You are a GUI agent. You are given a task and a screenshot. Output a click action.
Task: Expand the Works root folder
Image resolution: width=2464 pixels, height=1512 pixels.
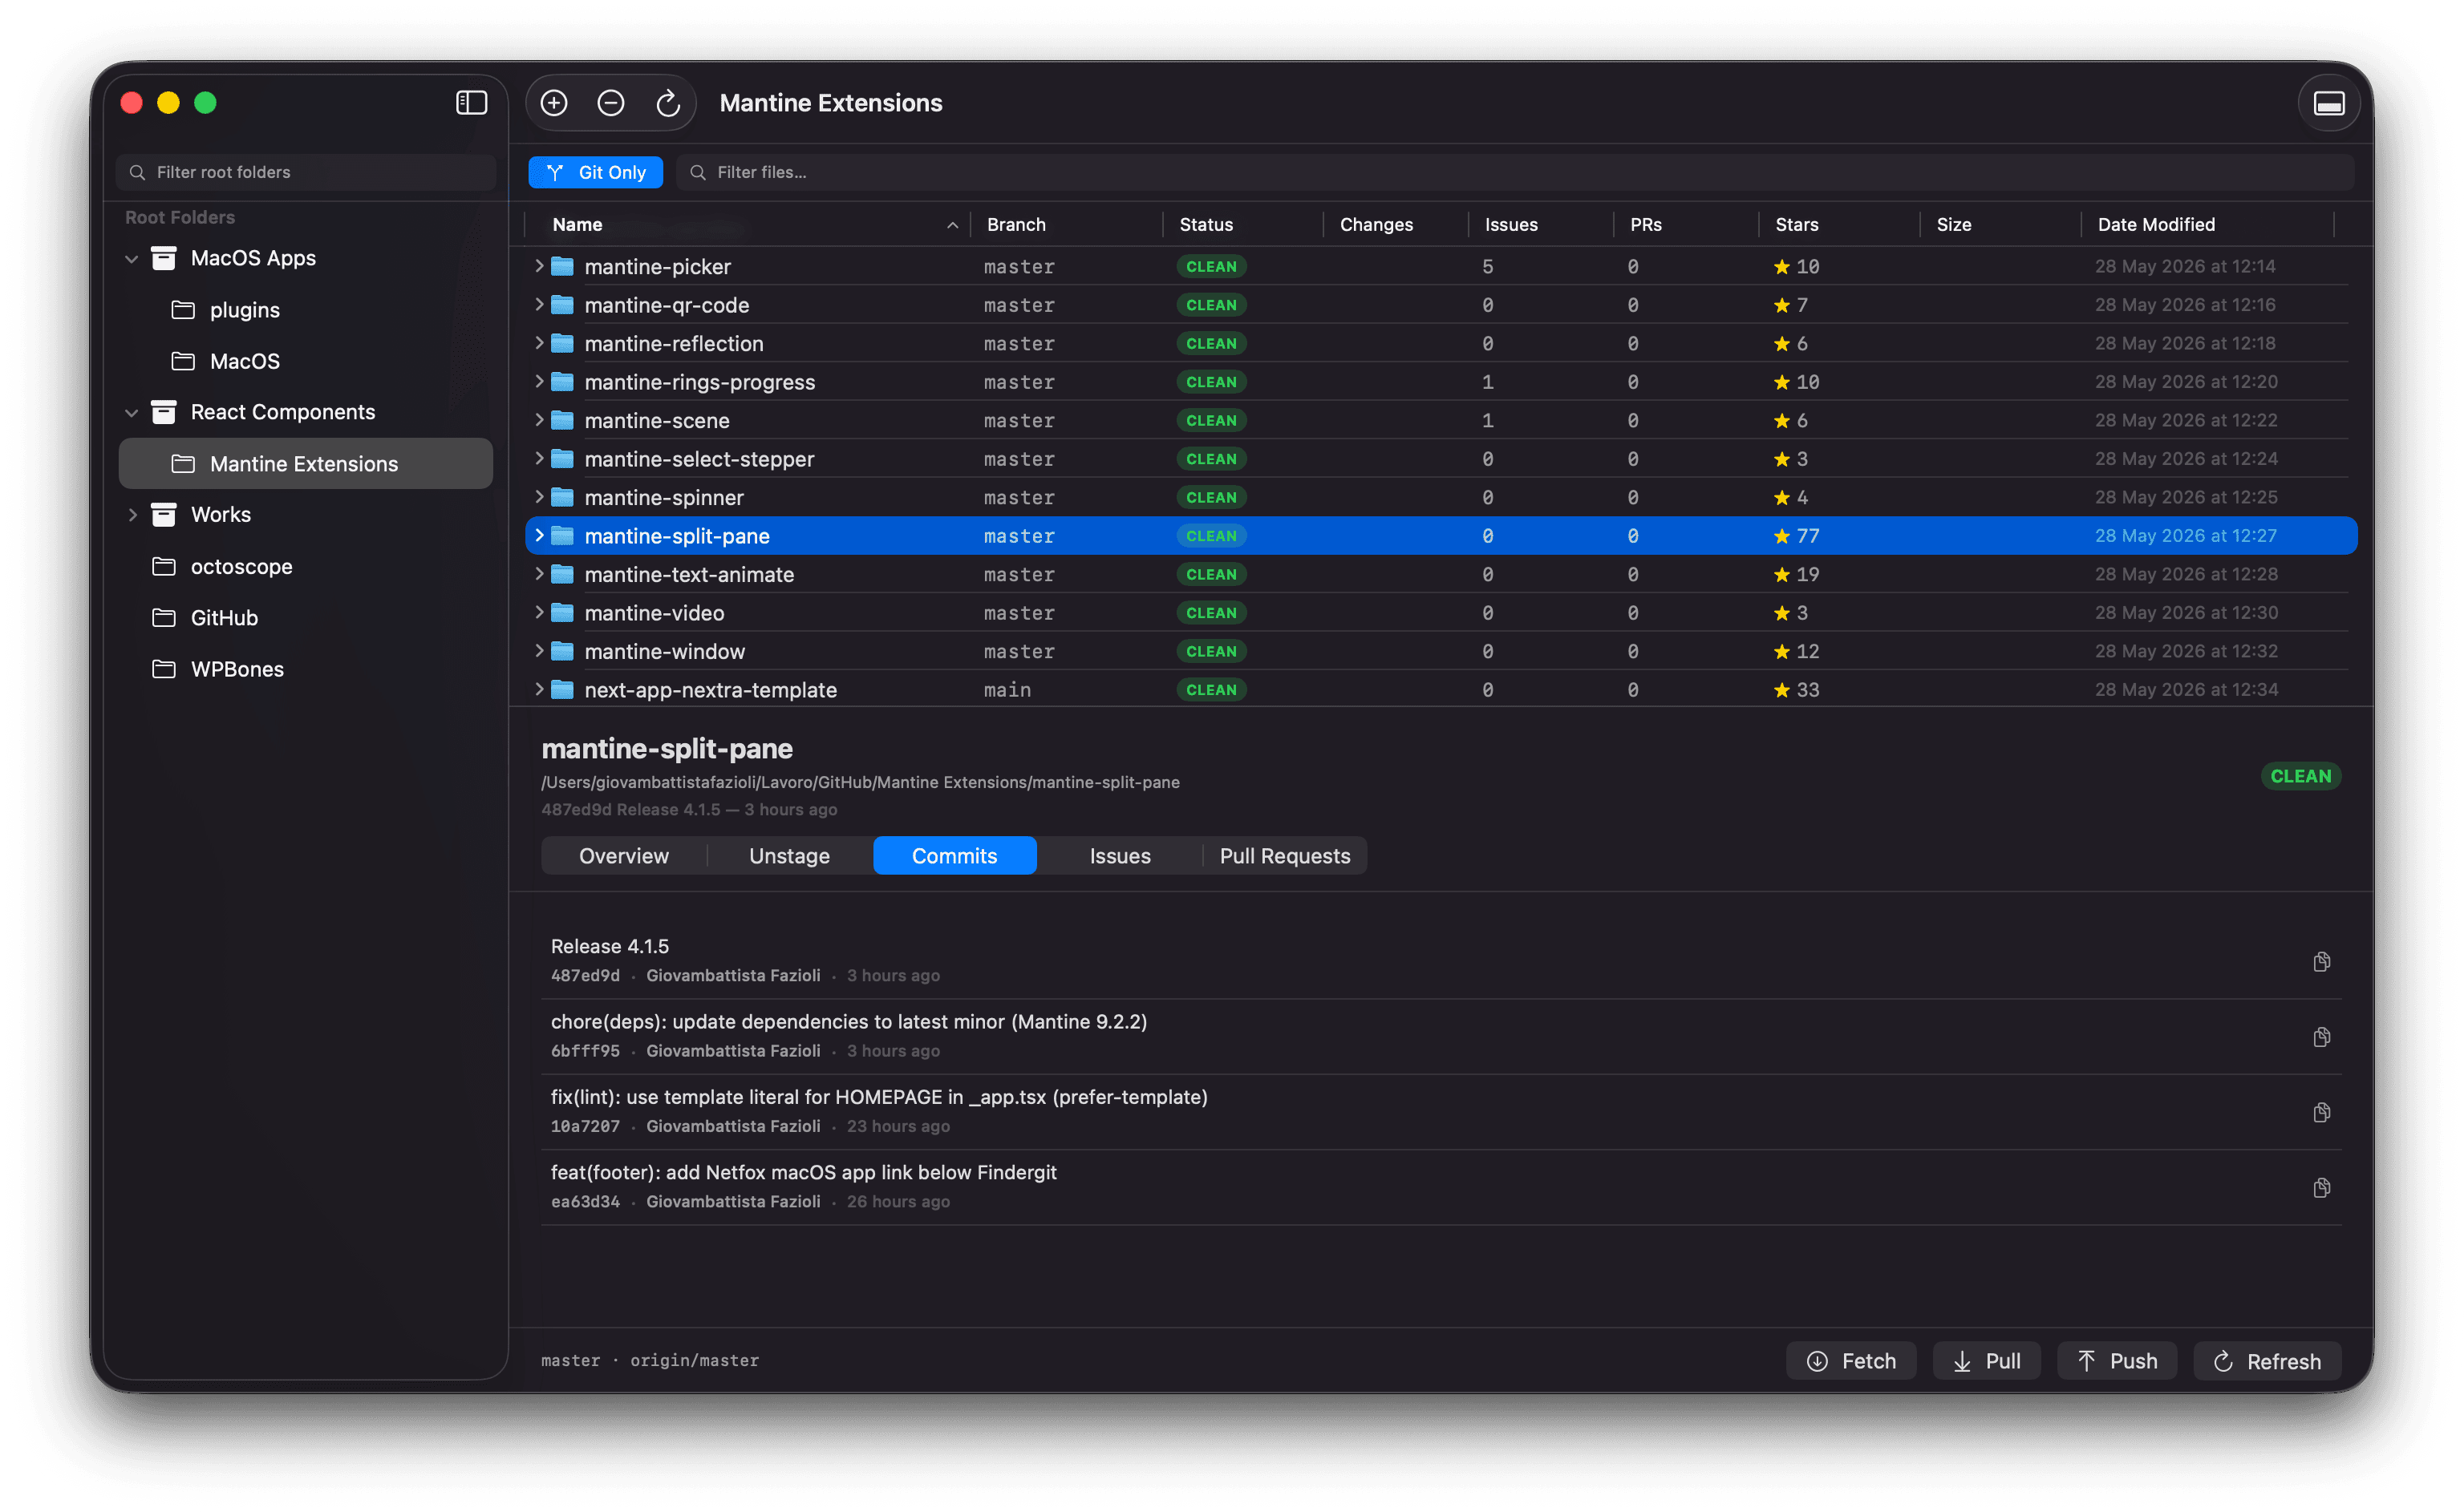click(x=132, y=515)
